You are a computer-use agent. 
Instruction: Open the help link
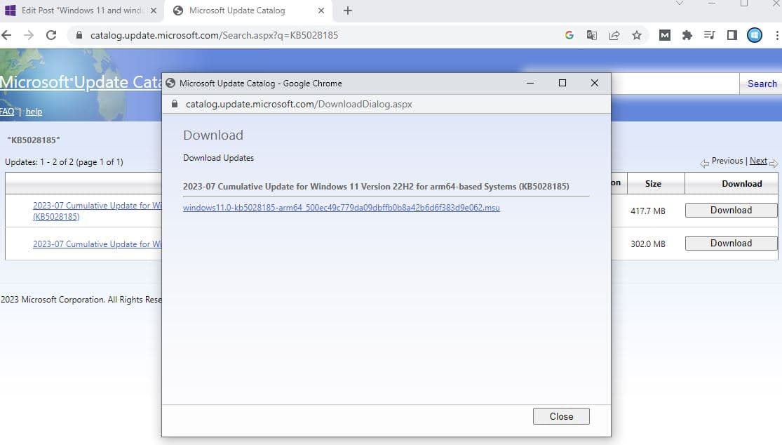34,112
